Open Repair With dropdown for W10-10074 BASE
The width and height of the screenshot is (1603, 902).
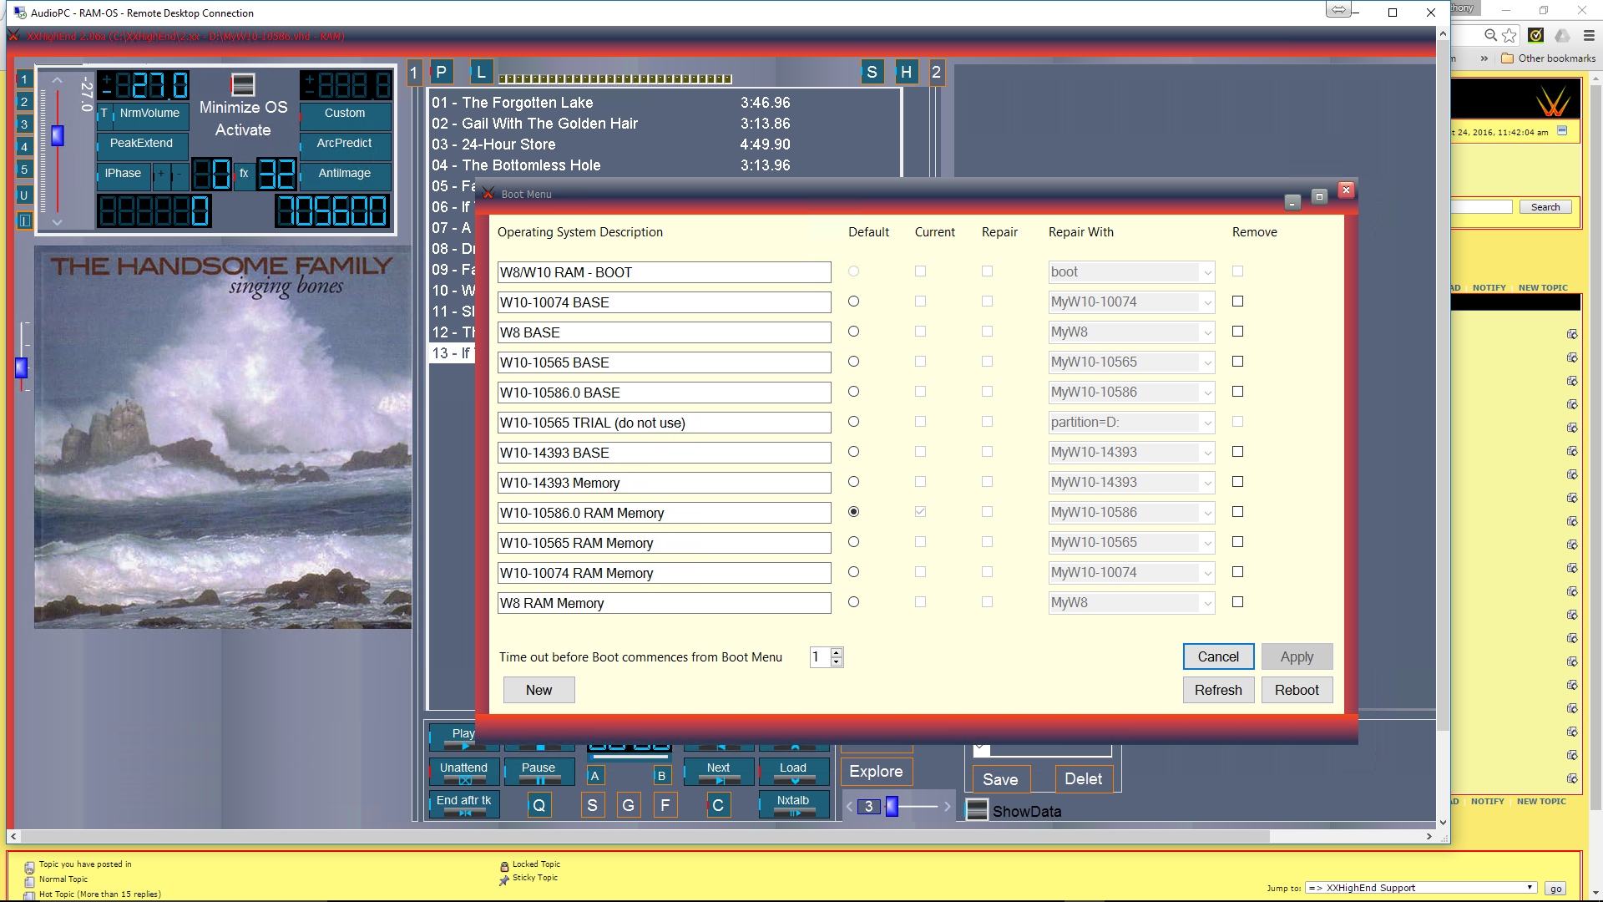coord(1131,302)
